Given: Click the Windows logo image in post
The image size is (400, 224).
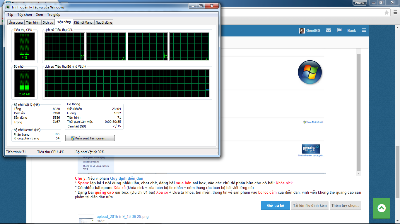Looking at the screenshot, I should 310,72.
